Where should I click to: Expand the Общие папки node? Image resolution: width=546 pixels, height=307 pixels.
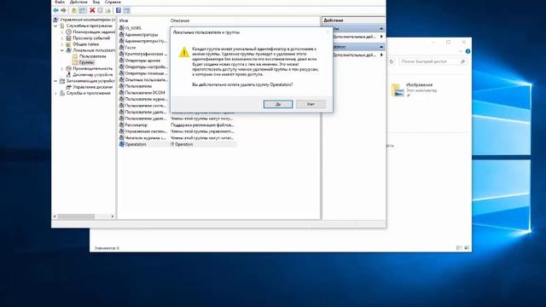pos(62,44)
